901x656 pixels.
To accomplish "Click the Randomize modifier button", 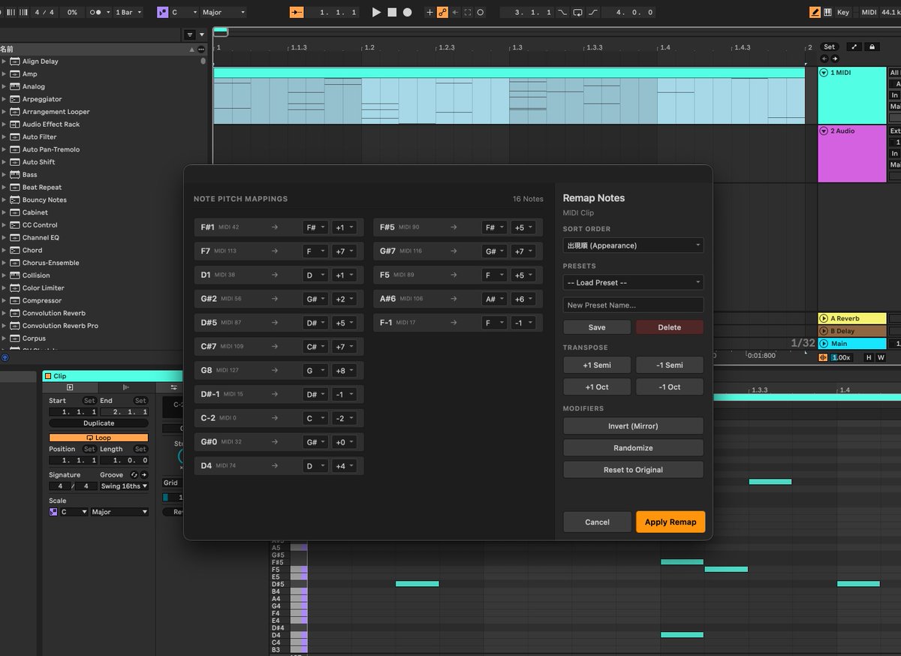I will click(633, 447).
